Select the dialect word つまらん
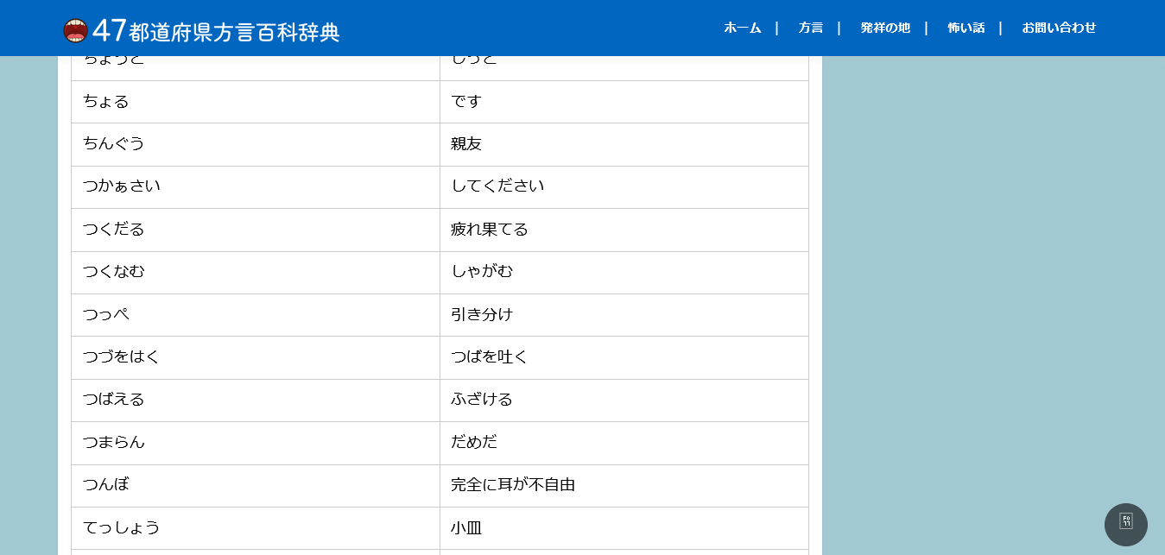Screen dimensions: 1165x555 coord(114,443)
